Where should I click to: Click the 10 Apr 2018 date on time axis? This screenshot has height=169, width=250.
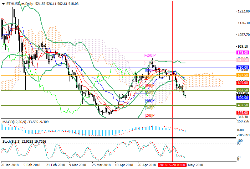tap(123, 165)
